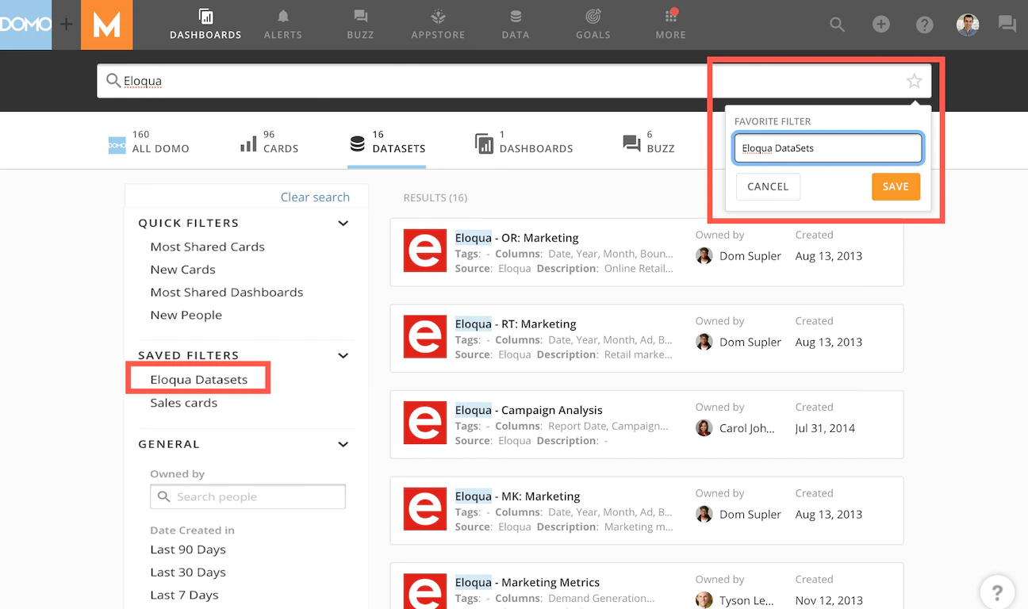Open Buzz conversation panel icon at far right
The width and height of the screenshot is (1028, 609).
click(1007, 24)
